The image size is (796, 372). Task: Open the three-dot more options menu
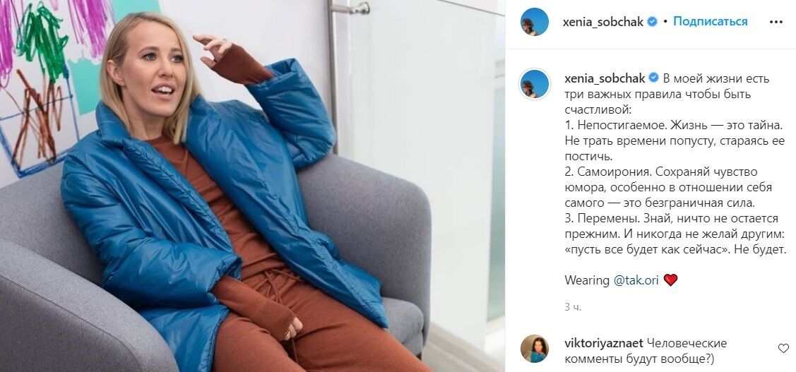[776, 22]
